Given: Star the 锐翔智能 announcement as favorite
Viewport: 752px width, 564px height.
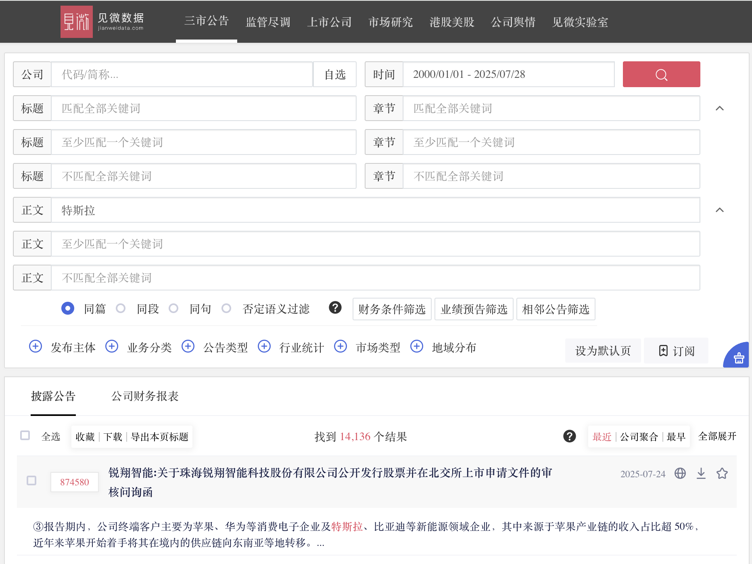Looking at the screenshot, I should tap(722, 473).
